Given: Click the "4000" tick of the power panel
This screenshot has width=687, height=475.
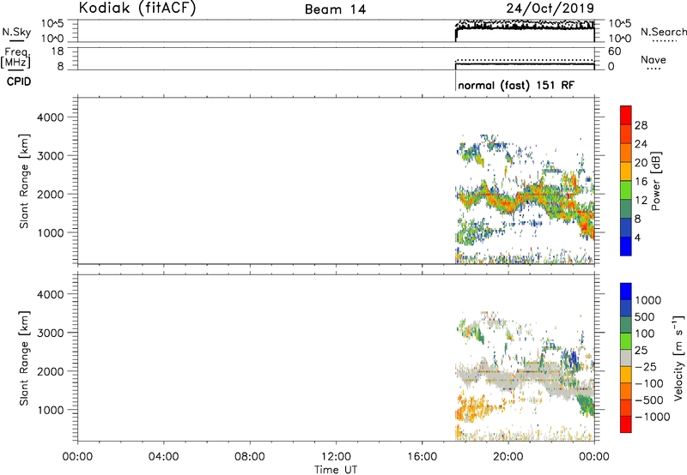Looking at the screenshot, I should point(51,117).
